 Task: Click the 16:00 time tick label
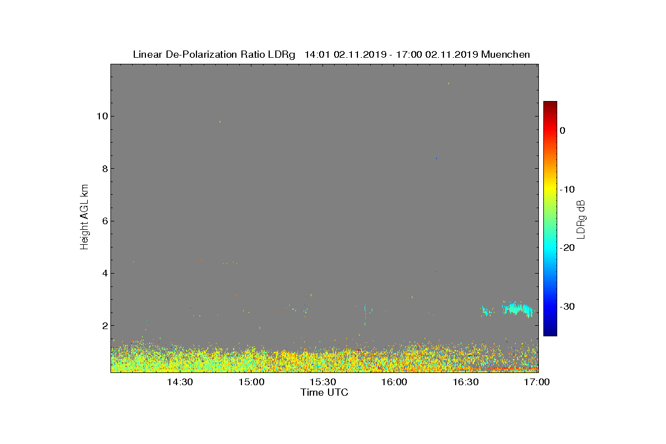pyautogui.click(x=395, y=382)
